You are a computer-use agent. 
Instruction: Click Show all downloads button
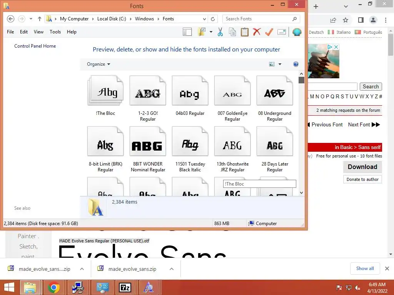click(365, 268)
